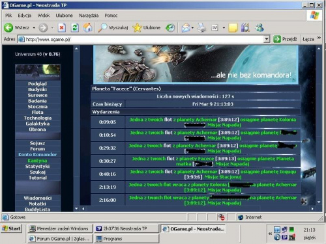
Task: Stop page loading with red X icon
Action: tap(62, 28)
